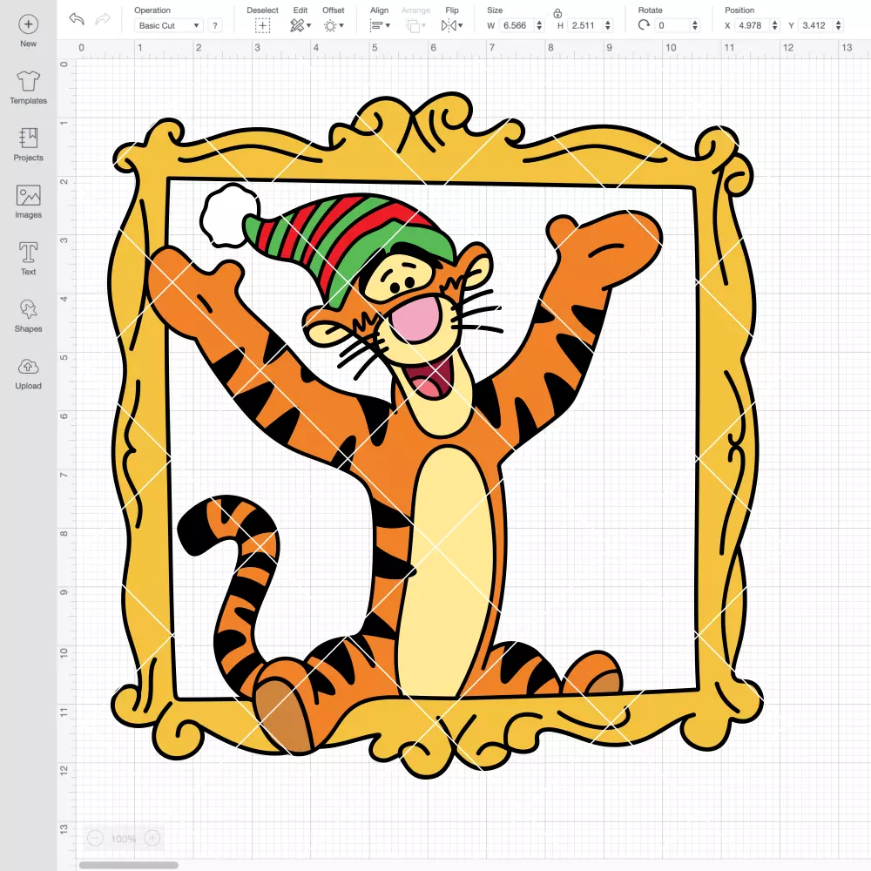
Task: Click the 100% zoom level label
Action: pyautogui.click(x=124, y=839)
